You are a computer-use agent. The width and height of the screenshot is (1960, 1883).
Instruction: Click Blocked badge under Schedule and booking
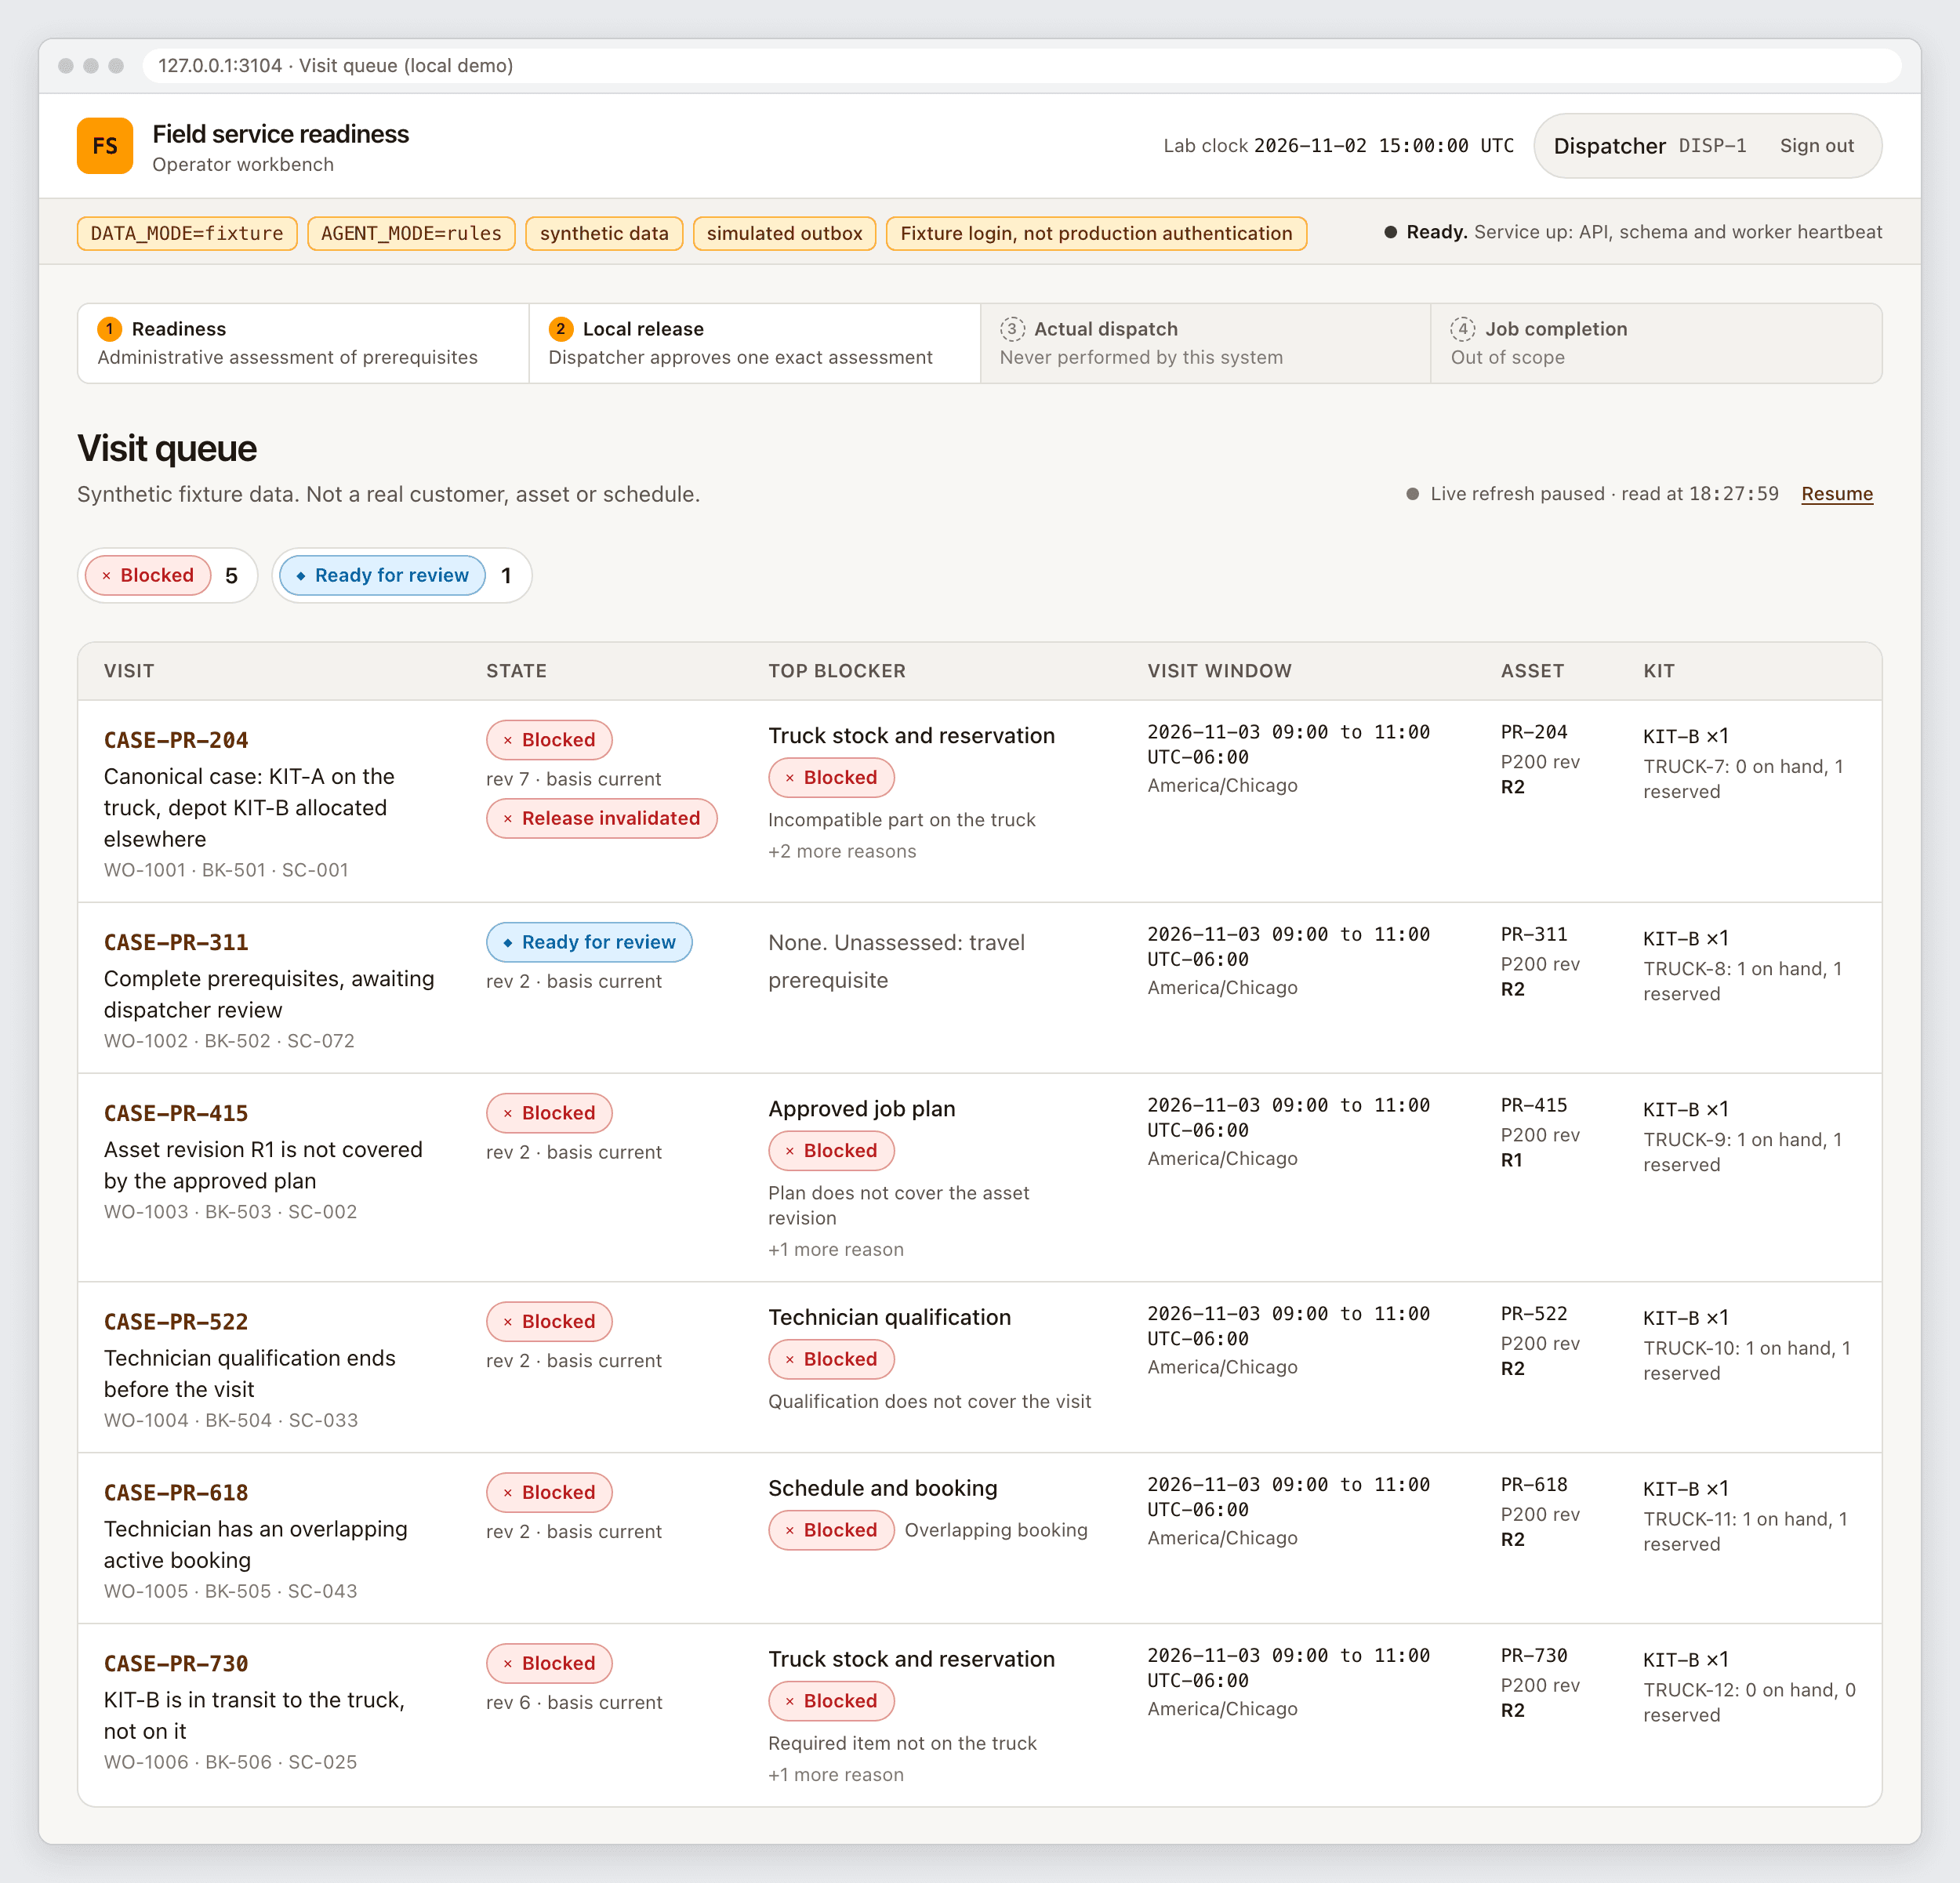point(831,1530)
